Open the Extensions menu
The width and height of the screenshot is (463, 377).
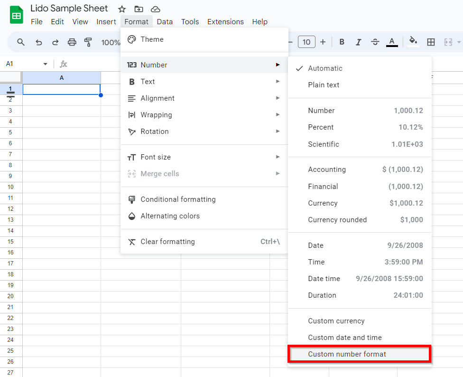pos(225,21)
